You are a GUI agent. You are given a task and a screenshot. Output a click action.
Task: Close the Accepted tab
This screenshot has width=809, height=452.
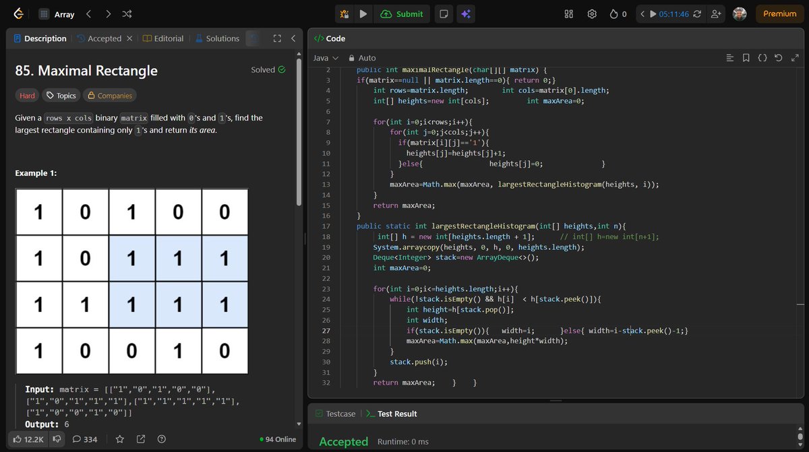129,38
